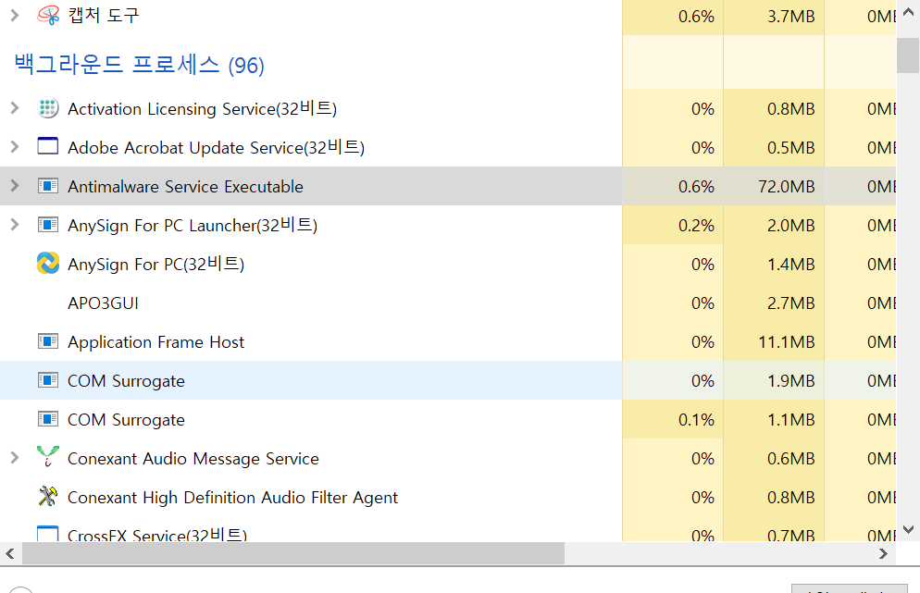The height and width of the screenshot is (593, 920).
Task: Select Adobe Acrobat Update Service(32비트) name
Action: pyautogui.click(x=216, y=147)
